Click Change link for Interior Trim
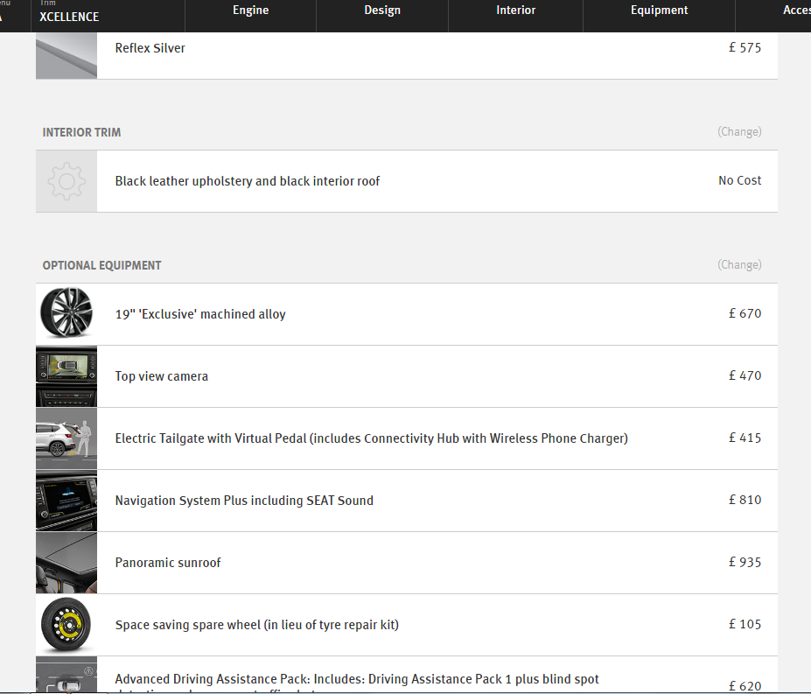Screen dimensions: 811x694 739,132
